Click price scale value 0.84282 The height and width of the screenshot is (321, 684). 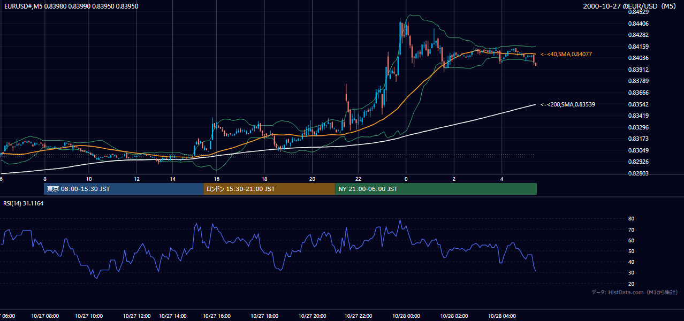click(638, 35)
